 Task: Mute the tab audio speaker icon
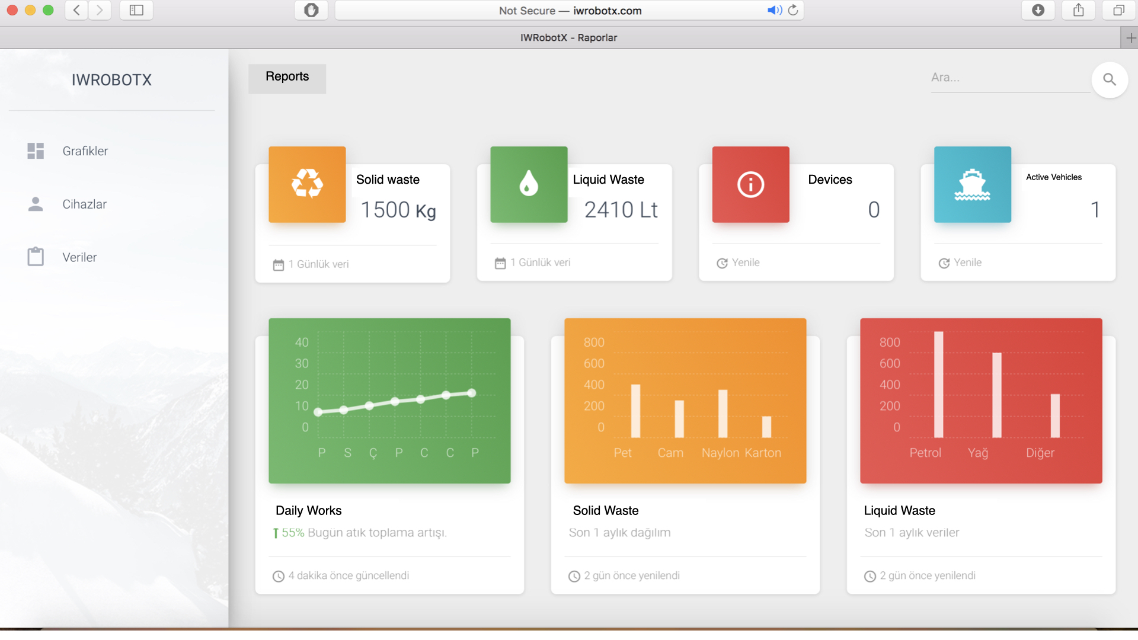coord(774,10)
